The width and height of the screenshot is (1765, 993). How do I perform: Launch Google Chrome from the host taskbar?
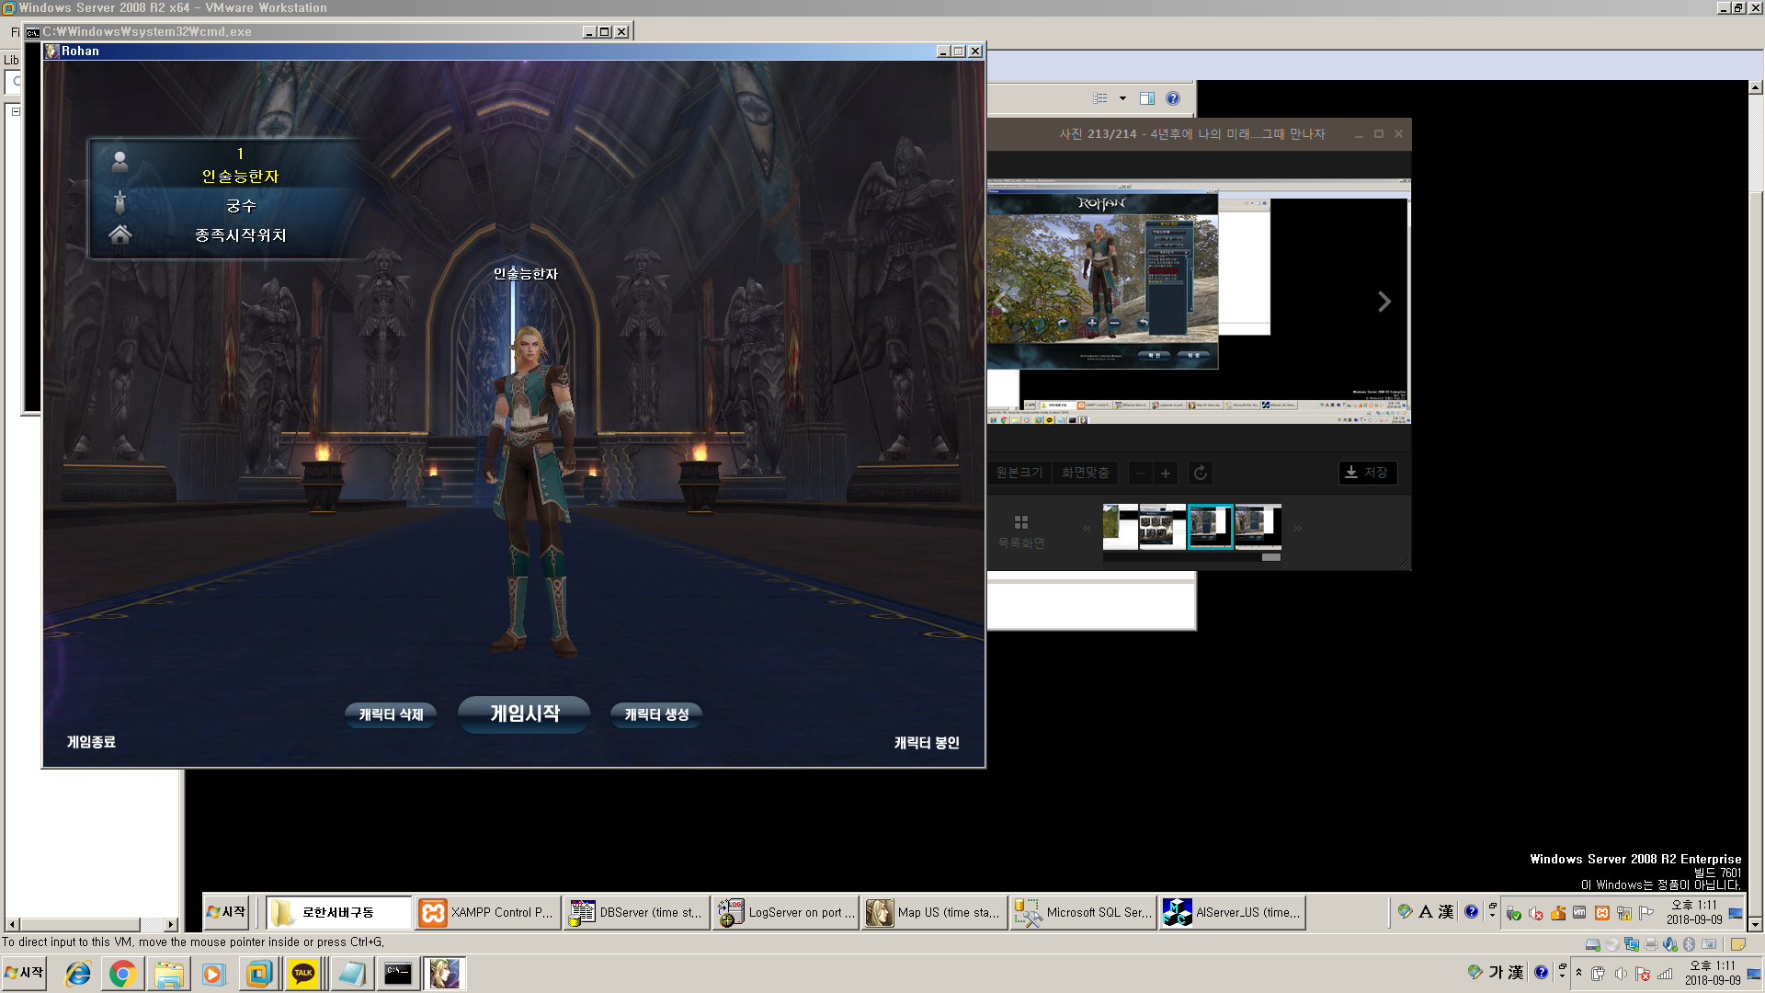click(x=122, y=974)
